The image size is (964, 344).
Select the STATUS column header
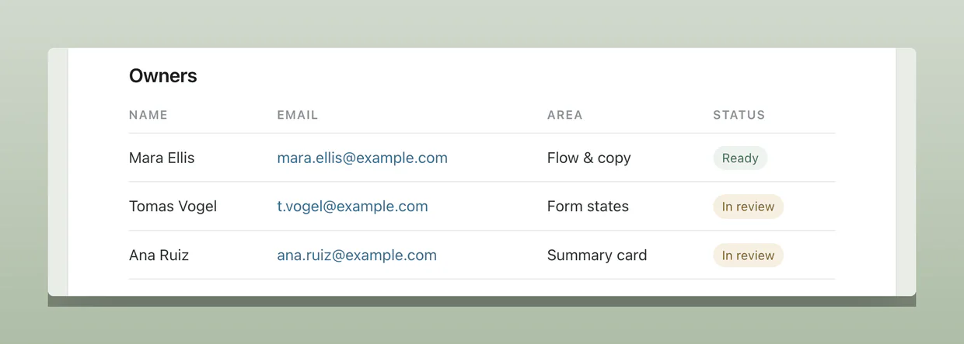click(x=739, y=115)
